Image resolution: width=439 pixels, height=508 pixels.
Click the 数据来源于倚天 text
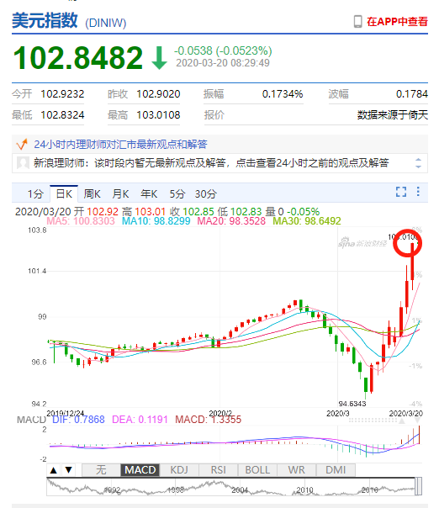pos(393,115)
